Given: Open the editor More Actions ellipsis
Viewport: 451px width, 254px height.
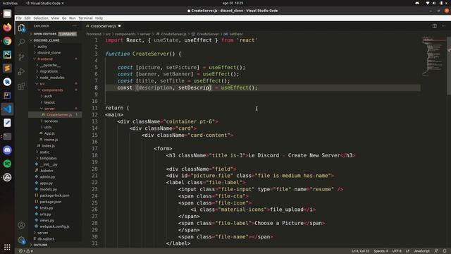Looking at the screenshot, I should [x=443, y=26].
